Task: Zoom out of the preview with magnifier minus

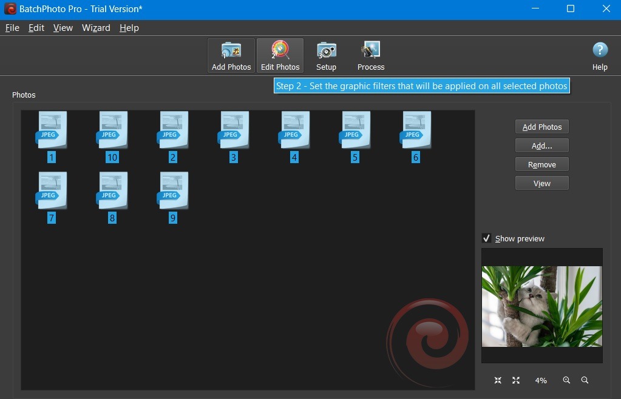Action: coord(585,380)
